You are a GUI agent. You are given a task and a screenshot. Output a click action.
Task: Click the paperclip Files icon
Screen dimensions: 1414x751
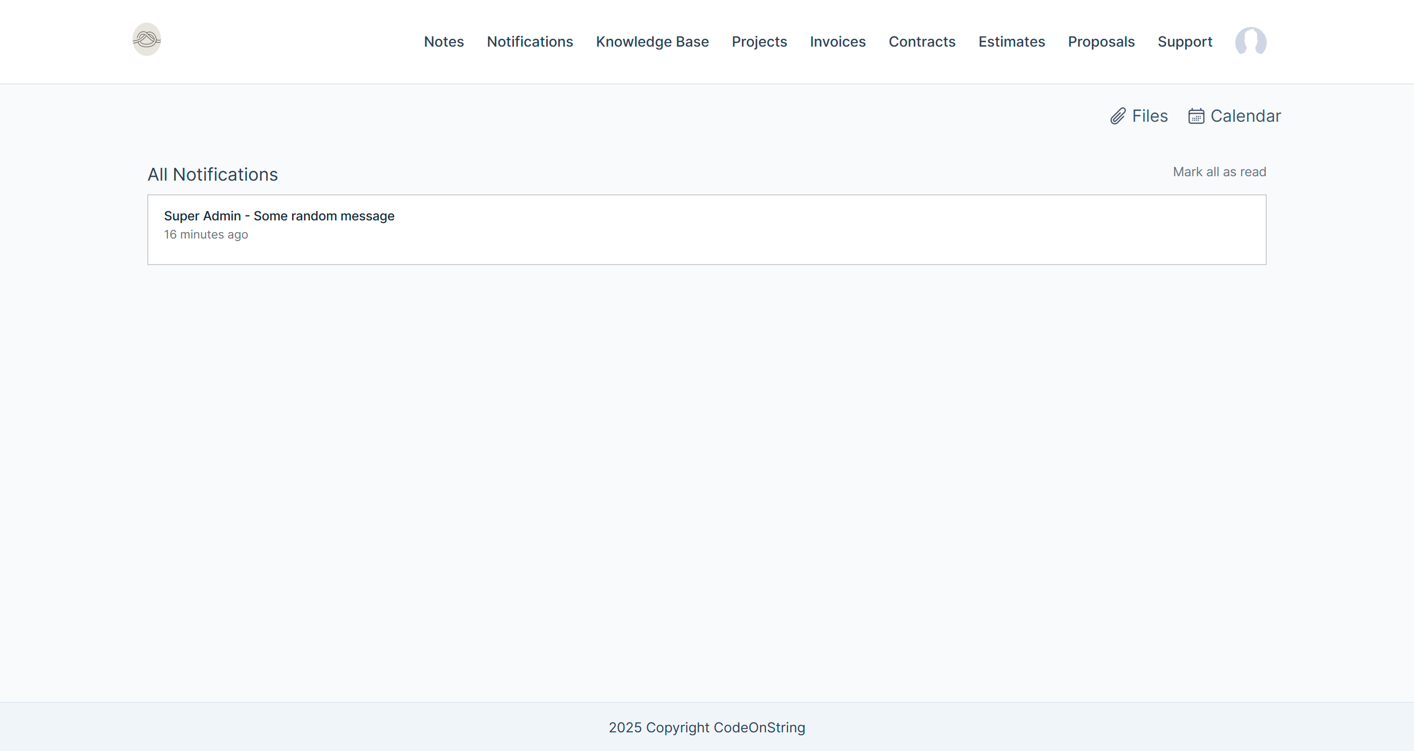coord(1117,116)
